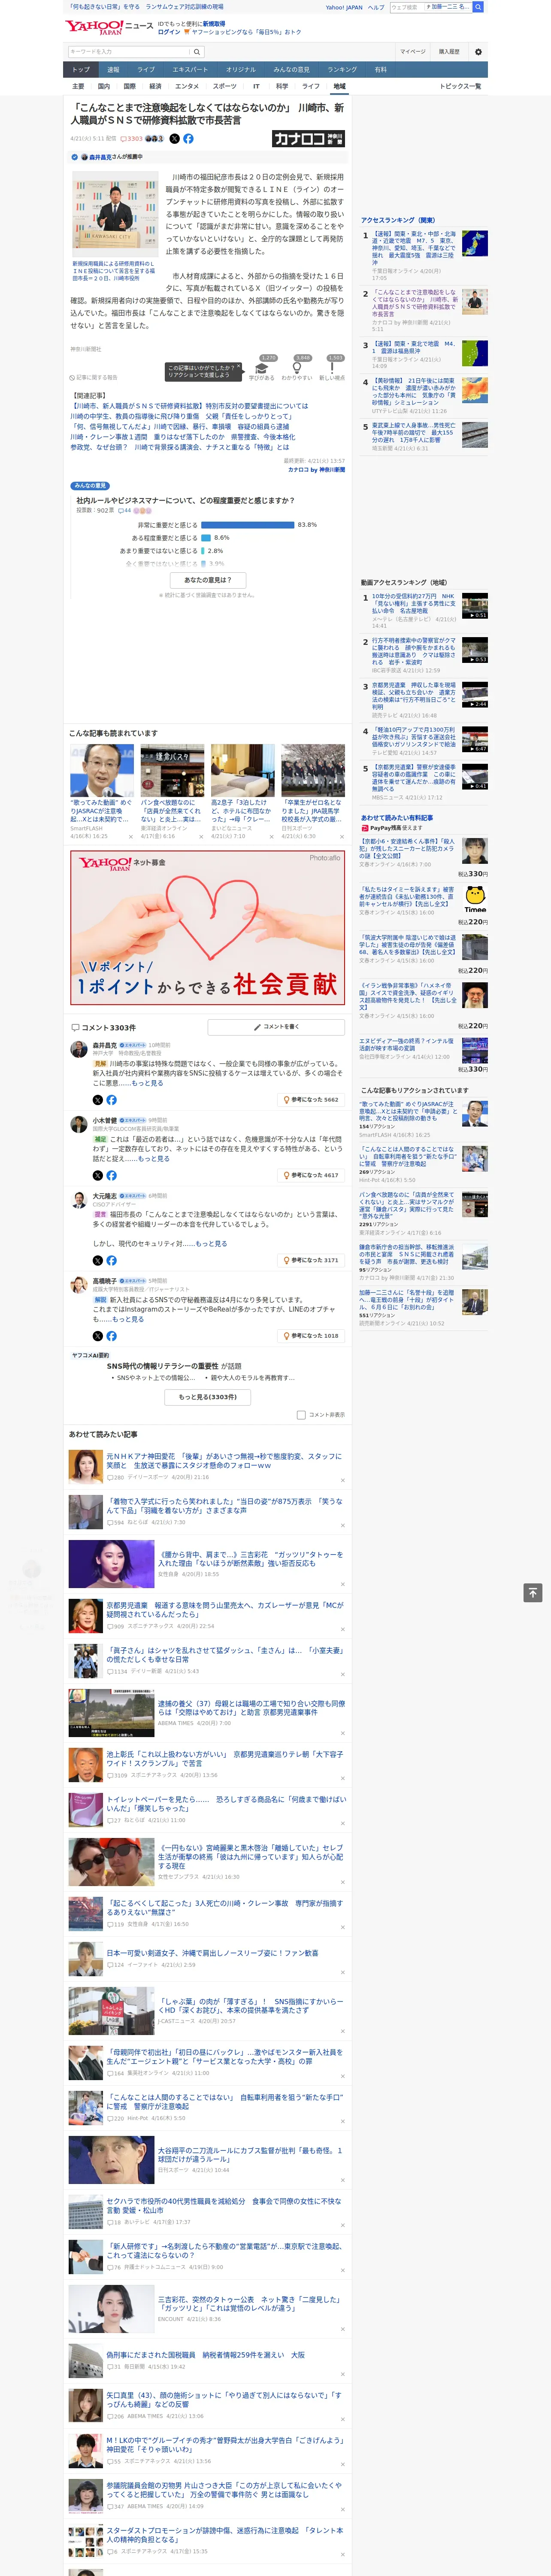Image resolution: width=551 pixels, height=2576 pixels.
Task: Share the article on Facebook from the header
Action: [188, 139]
